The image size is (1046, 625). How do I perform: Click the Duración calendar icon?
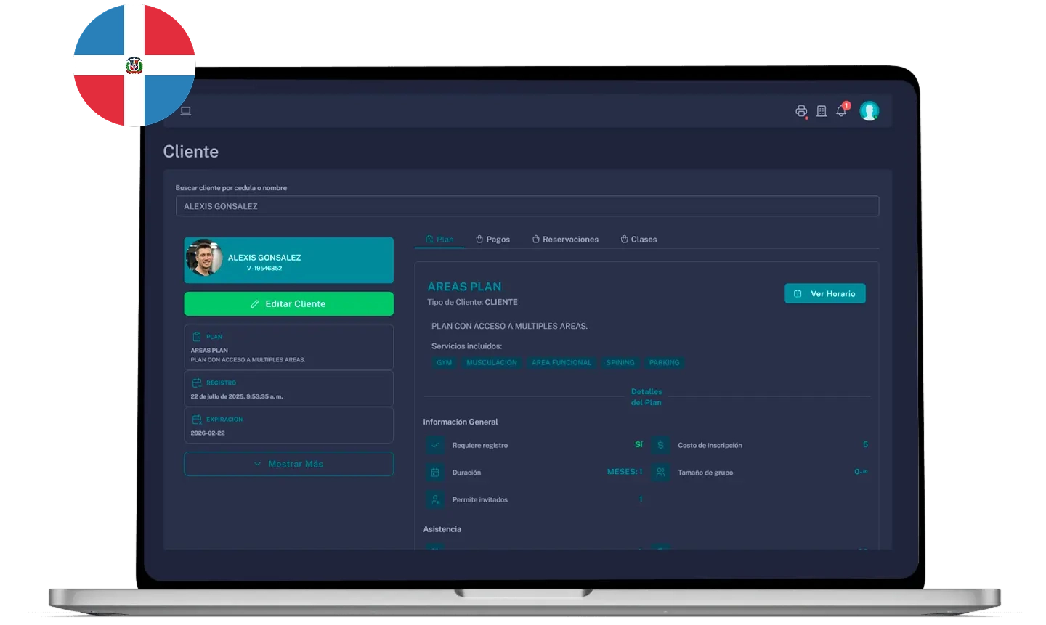click(435, 473)
